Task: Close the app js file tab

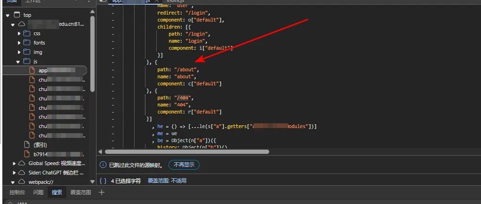Action: [156, 1]
